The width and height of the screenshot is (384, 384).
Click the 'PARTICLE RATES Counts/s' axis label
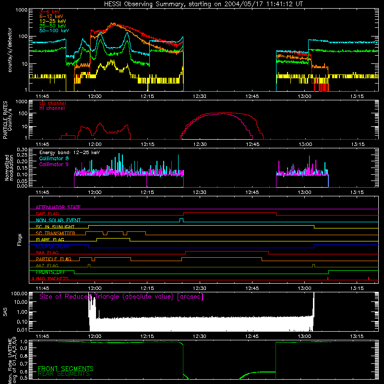point(7,120)
